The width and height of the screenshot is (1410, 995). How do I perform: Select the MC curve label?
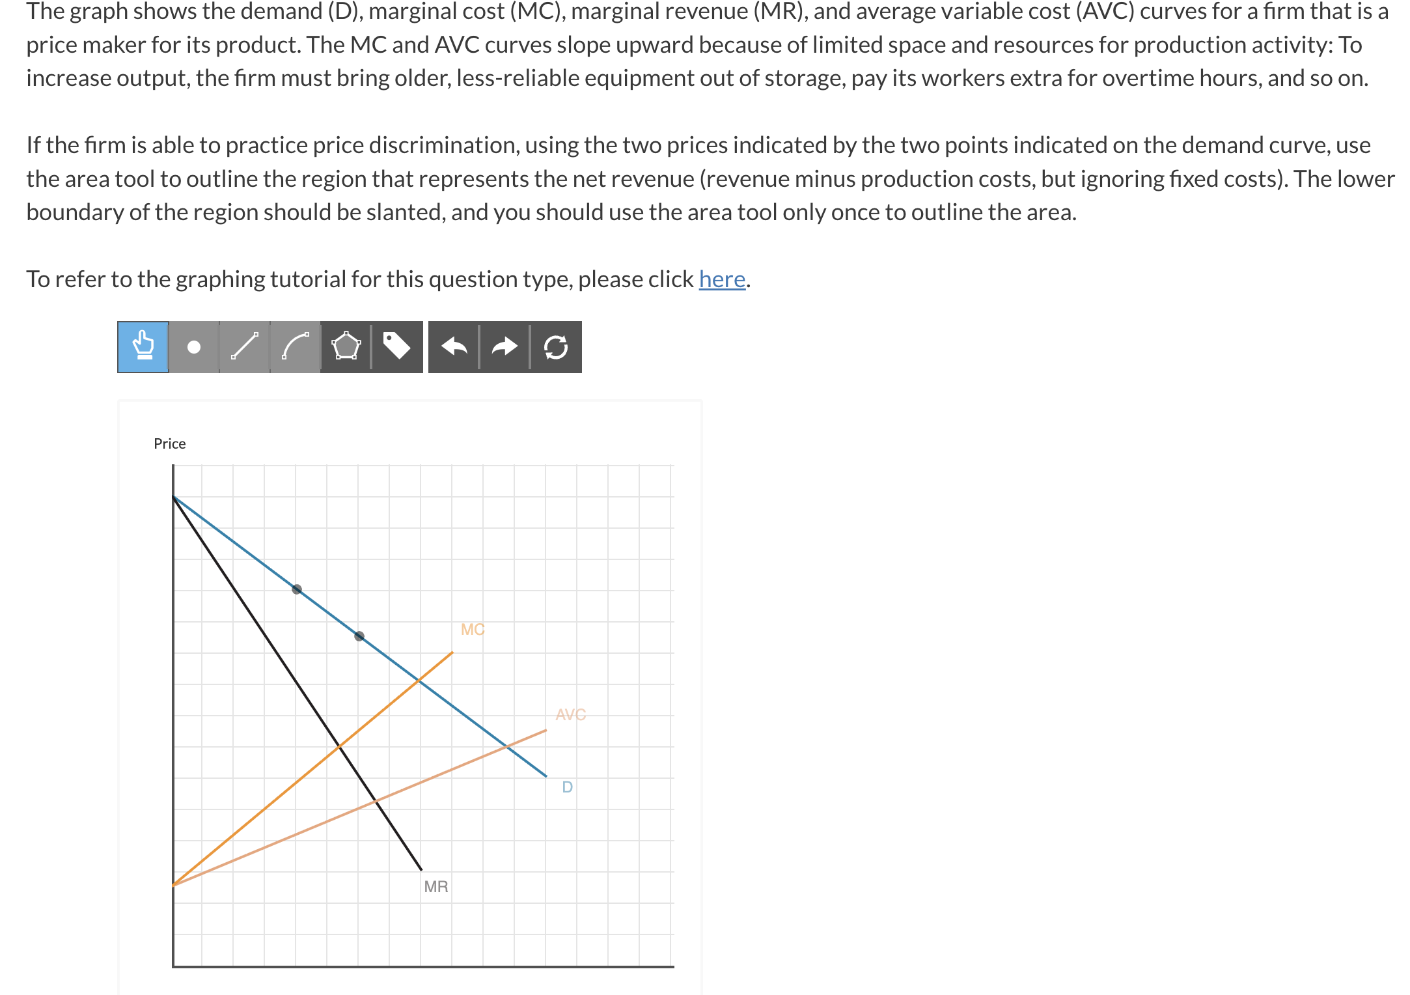point(473,629)
